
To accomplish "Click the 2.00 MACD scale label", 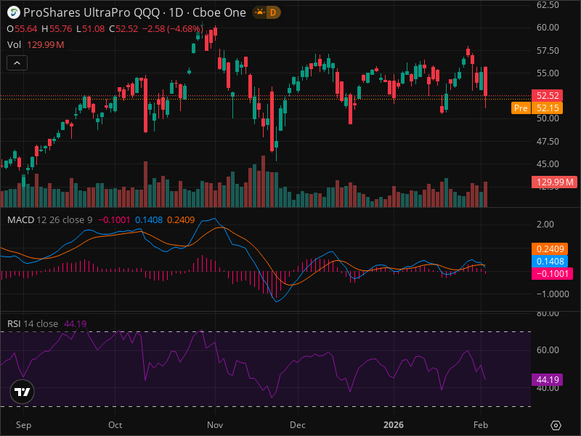I will [545, 225].
